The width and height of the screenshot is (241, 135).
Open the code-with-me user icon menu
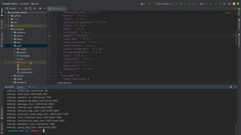(142, 4)
